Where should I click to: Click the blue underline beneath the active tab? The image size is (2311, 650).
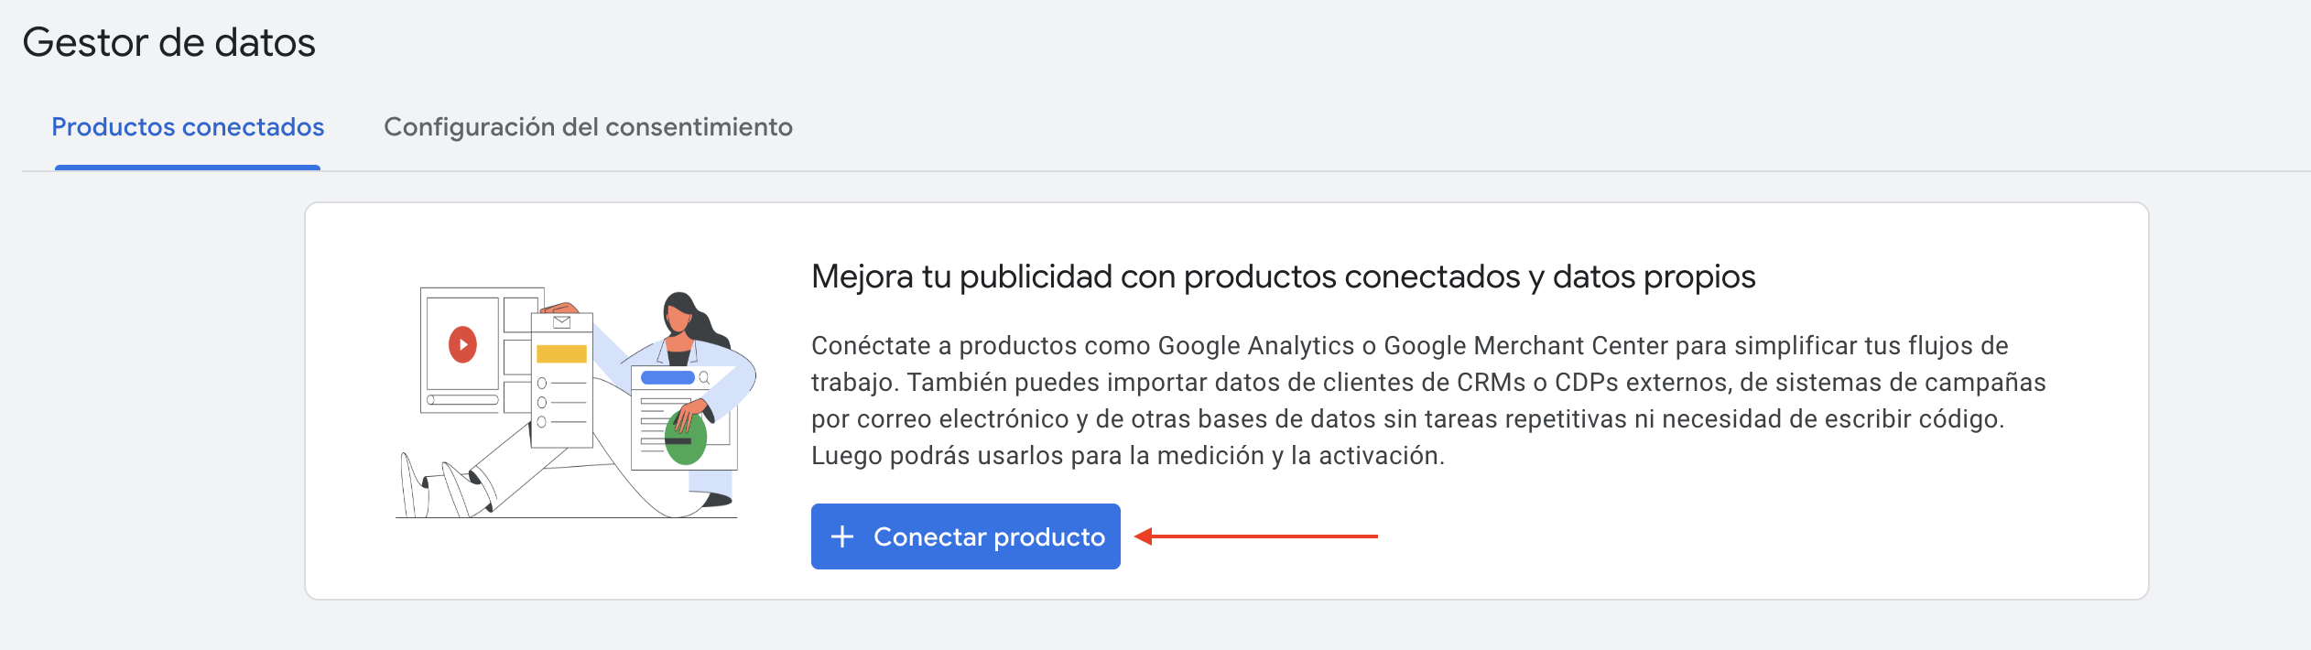coord(188,168)
